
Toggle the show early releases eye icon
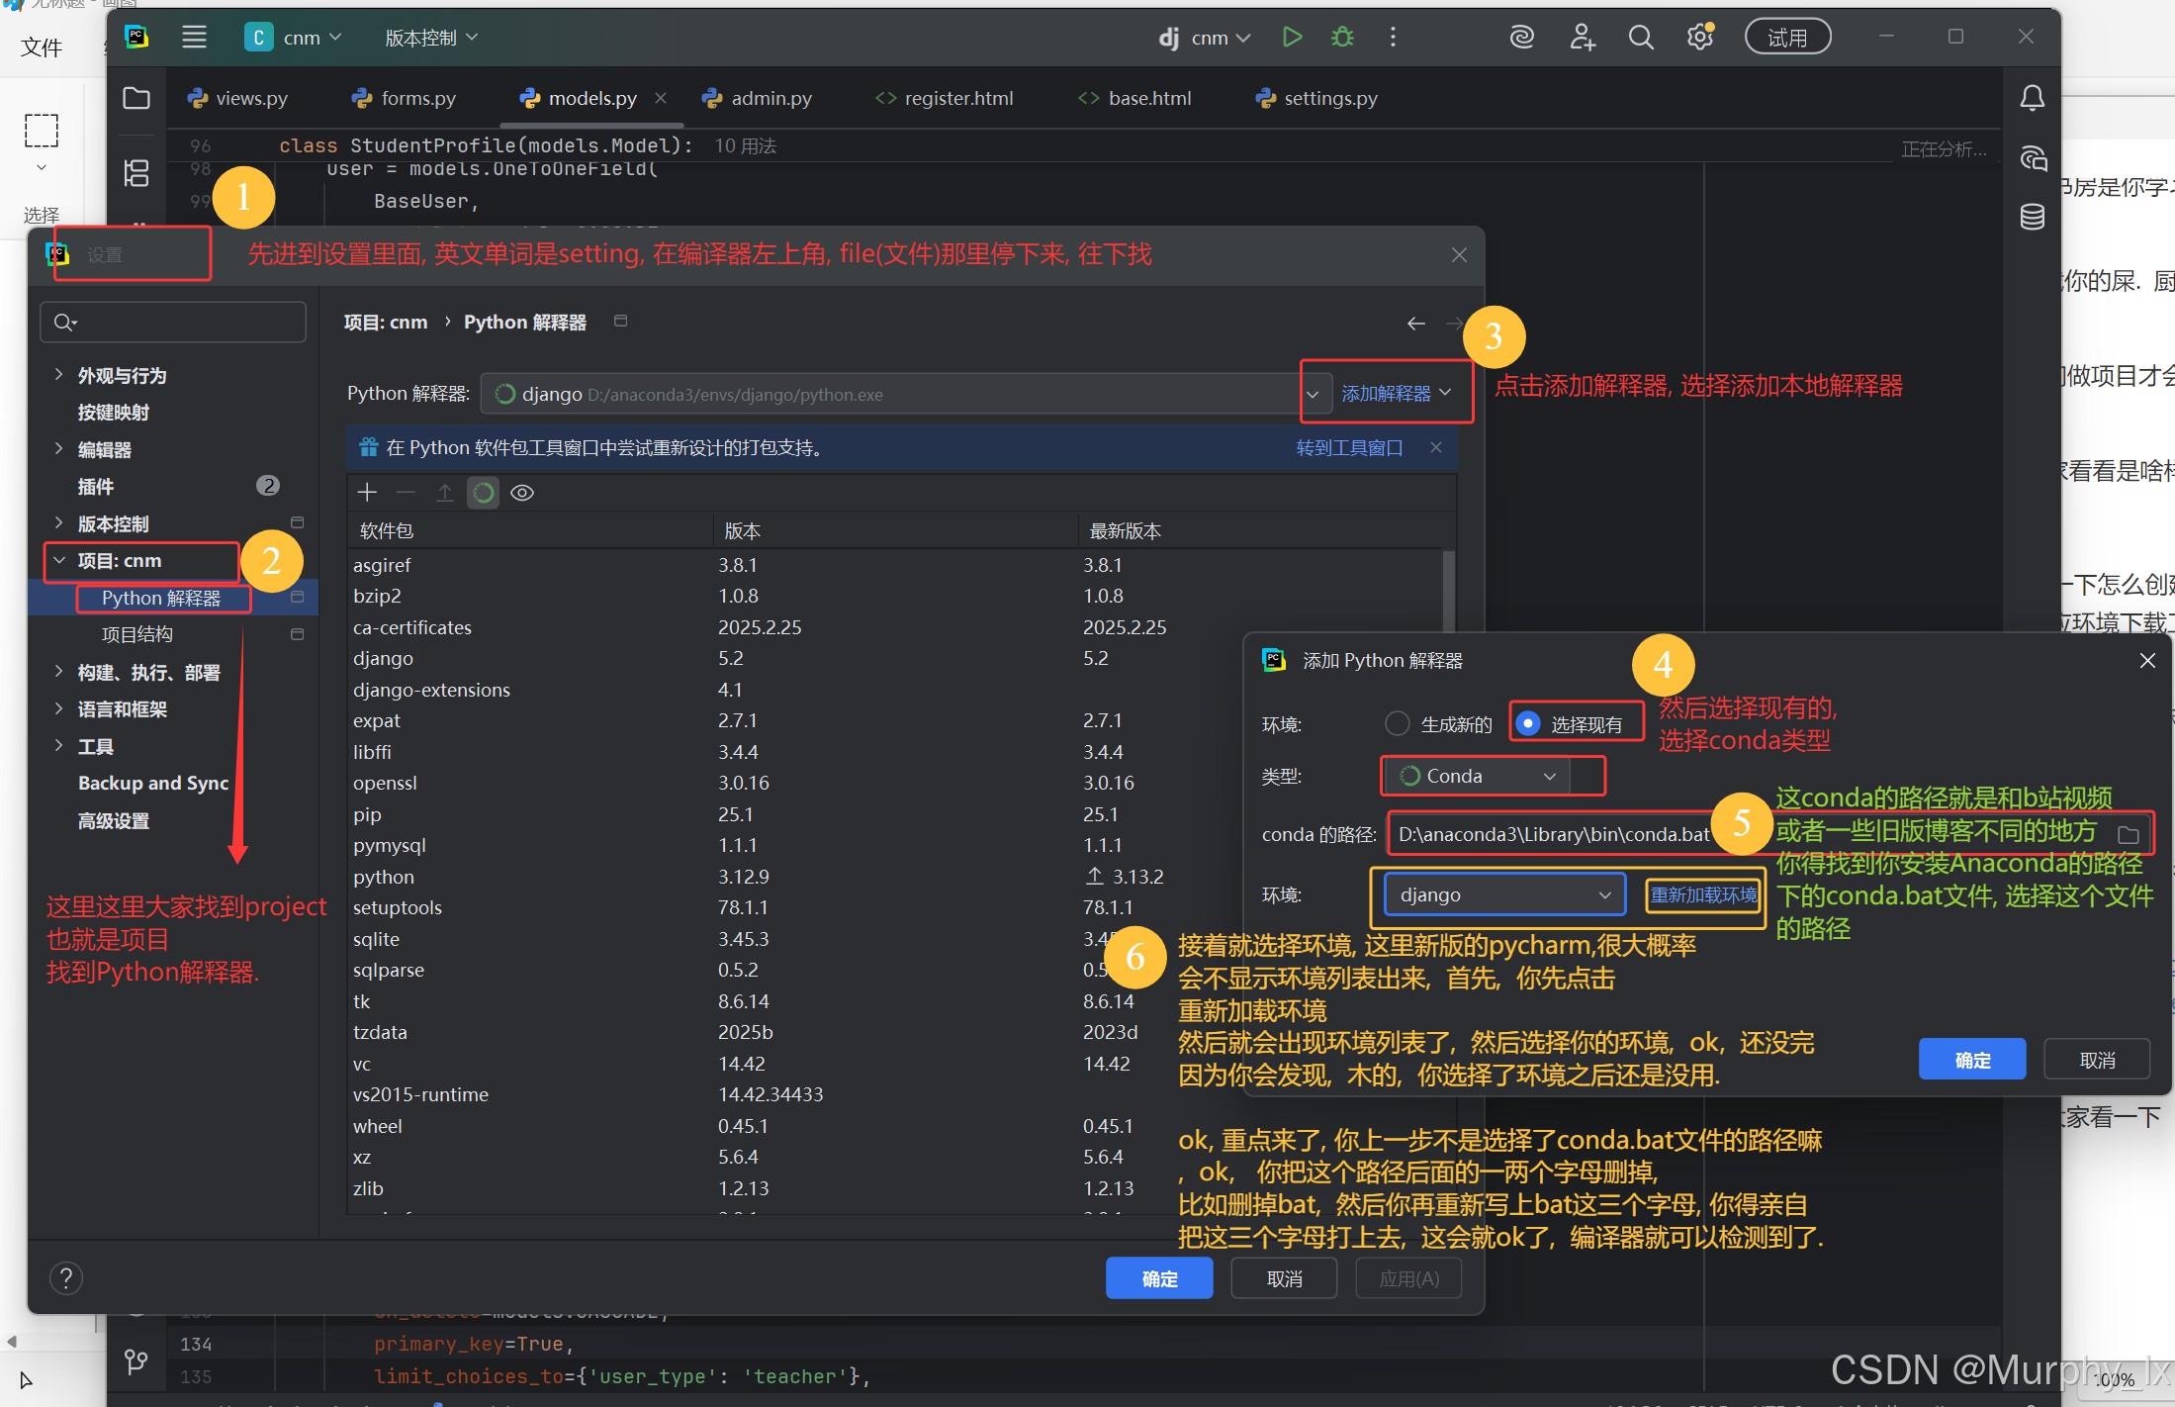[522, 493]
